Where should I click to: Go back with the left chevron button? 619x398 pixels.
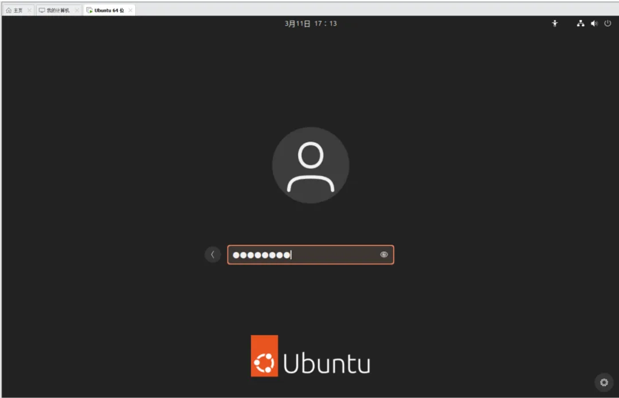pyautogui.click(x=213, y=255)
